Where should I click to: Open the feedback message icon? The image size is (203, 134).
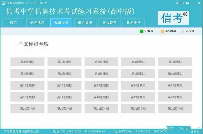(x=187, y=3)
